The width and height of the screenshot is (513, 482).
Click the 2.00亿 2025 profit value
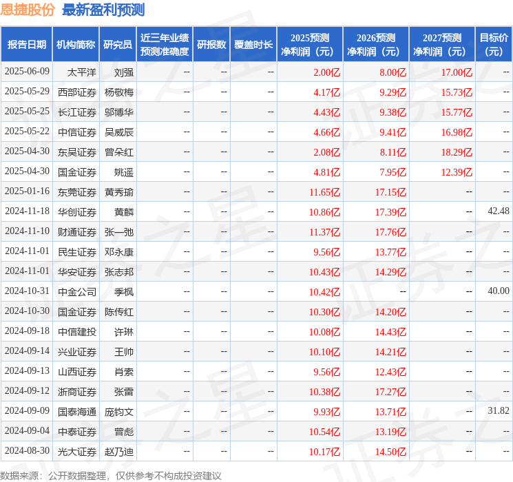coord(327,72)
